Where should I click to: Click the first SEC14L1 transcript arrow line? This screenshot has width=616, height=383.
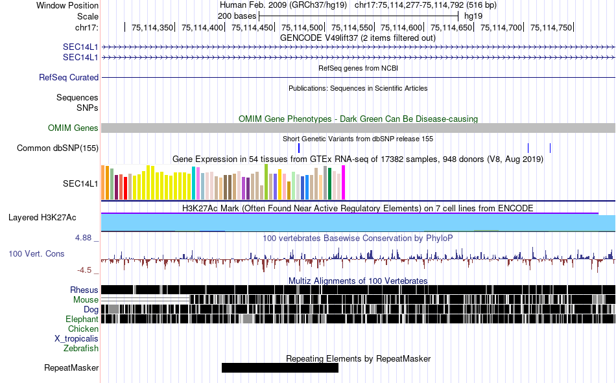tap(359, 47)
